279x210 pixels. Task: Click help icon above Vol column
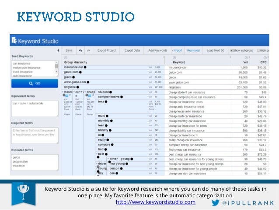click(246, 57)
